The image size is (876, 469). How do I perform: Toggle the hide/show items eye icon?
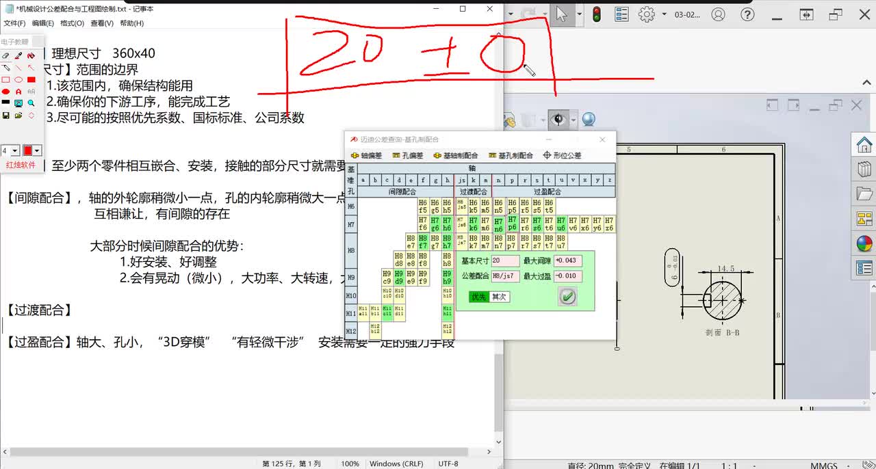point(558,120)
